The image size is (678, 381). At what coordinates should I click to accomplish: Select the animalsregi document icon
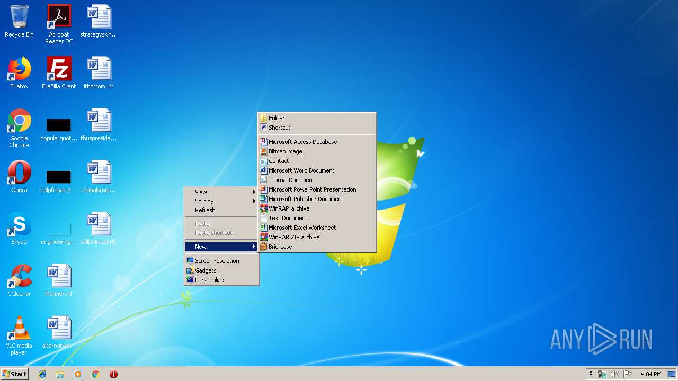99,177
